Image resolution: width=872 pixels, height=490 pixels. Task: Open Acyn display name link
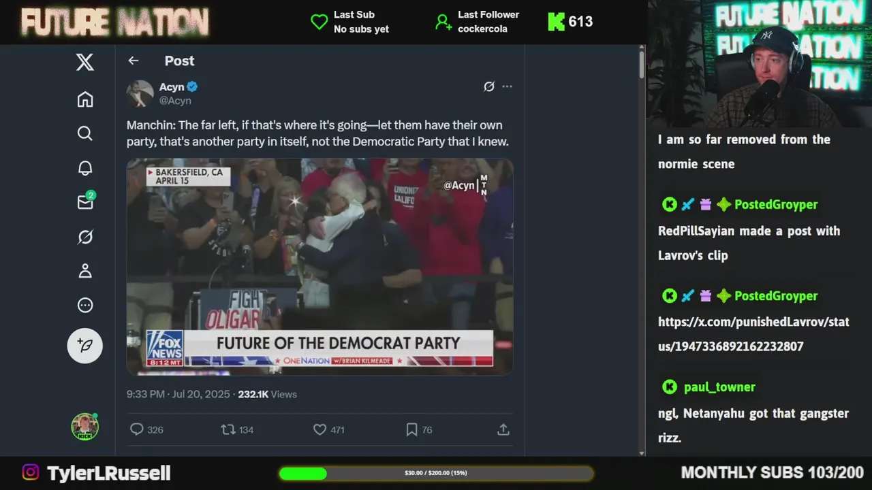point(172,86)
